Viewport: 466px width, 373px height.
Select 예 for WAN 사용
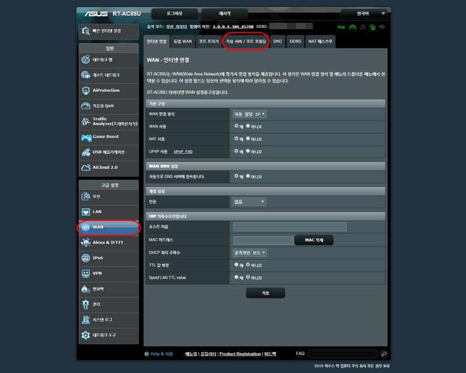pyautogui.click(x=236, y=126)
